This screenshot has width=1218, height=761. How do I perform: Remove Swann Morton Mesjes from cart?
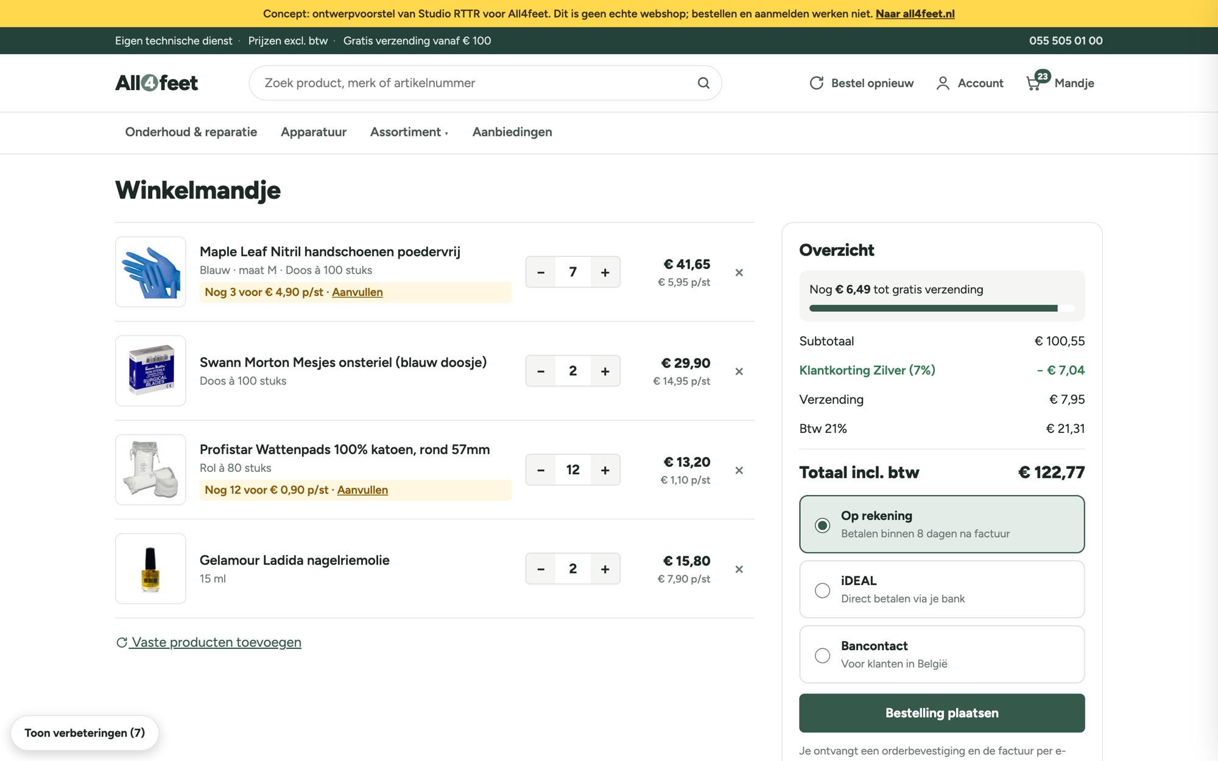point(739,371)
